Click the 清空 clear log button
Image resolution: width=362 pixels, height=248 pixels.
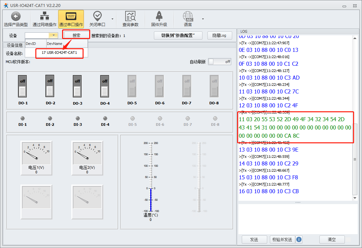[332, 239]
